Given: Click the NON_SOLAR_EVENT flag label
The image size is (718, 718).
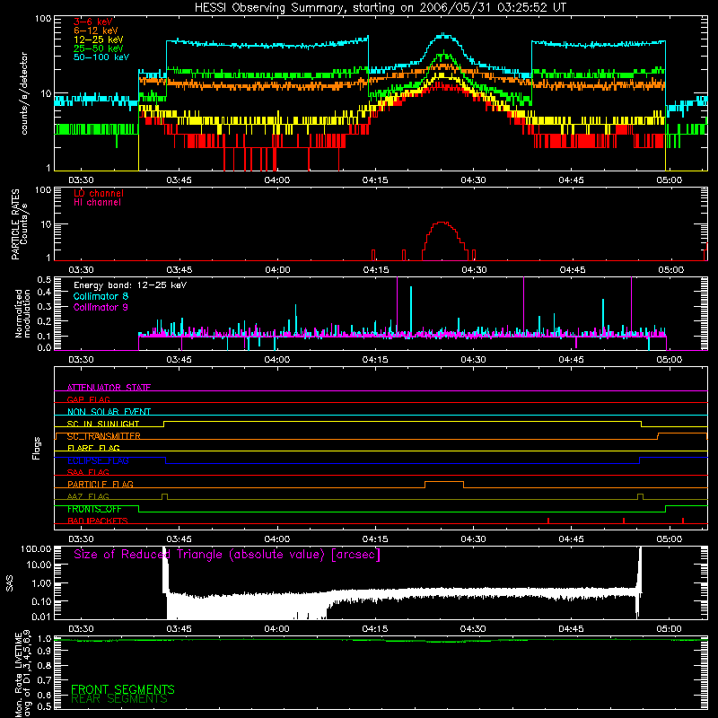Looking at the screenshot, I should 109,412.
